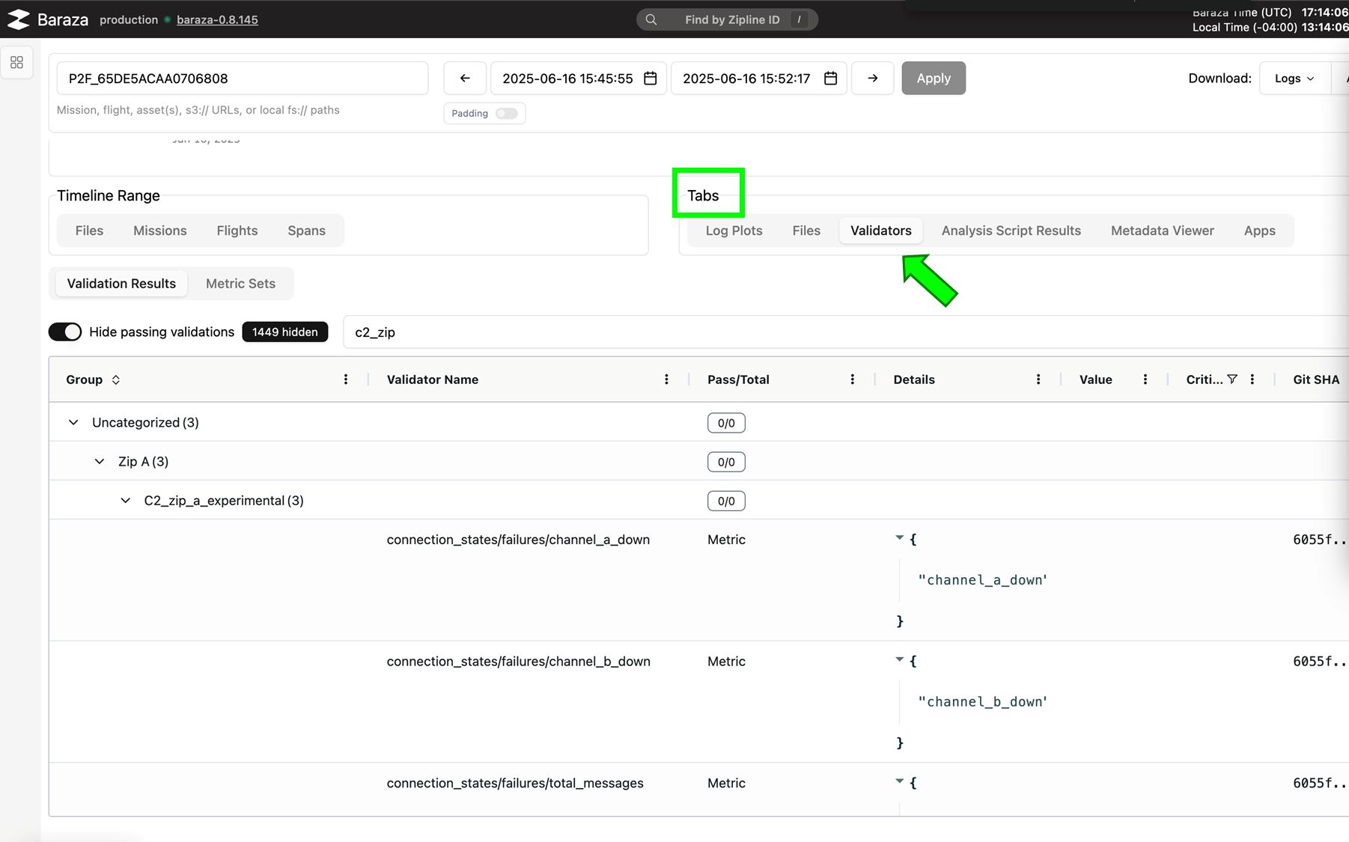
Task: Go to previous time range arrow
Action: pos(465,78)
